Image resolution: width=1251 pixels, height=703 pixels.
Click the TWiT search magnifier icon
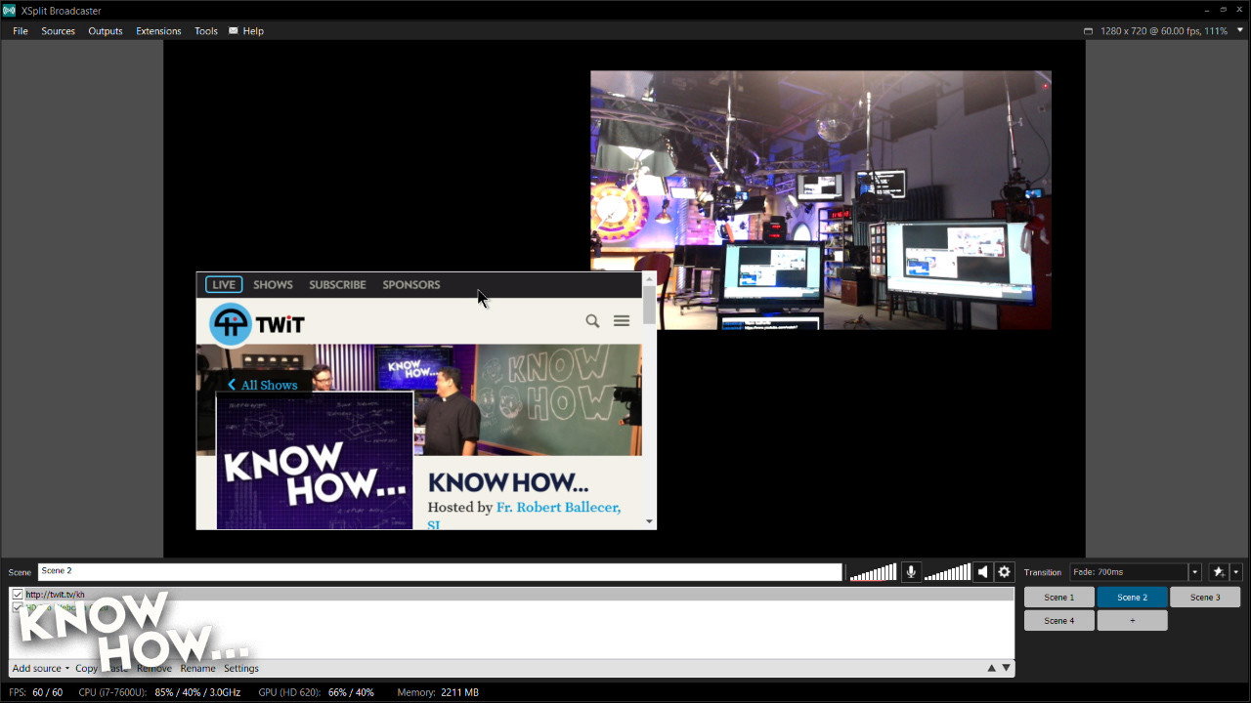(592, 321)
